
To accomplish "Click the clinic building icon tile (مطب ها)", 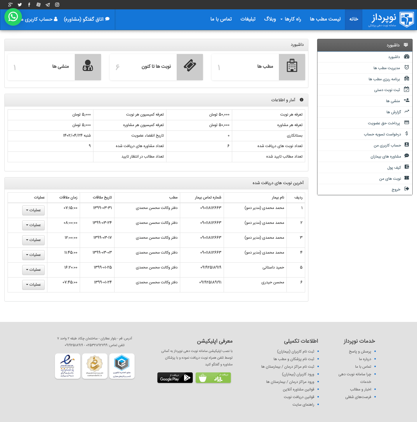I will pos(292,67).
